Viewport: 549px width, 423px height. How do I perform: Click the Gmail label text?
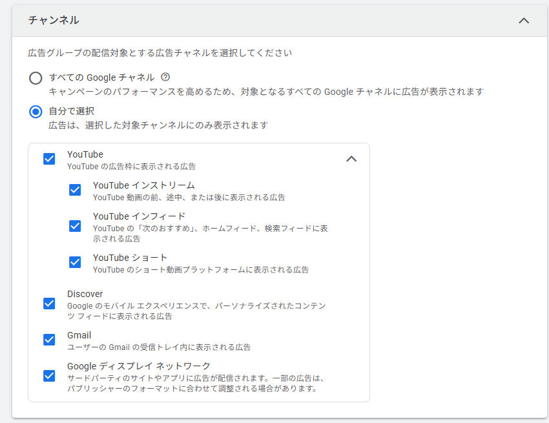pyautogui.click(x=79, y=335)
